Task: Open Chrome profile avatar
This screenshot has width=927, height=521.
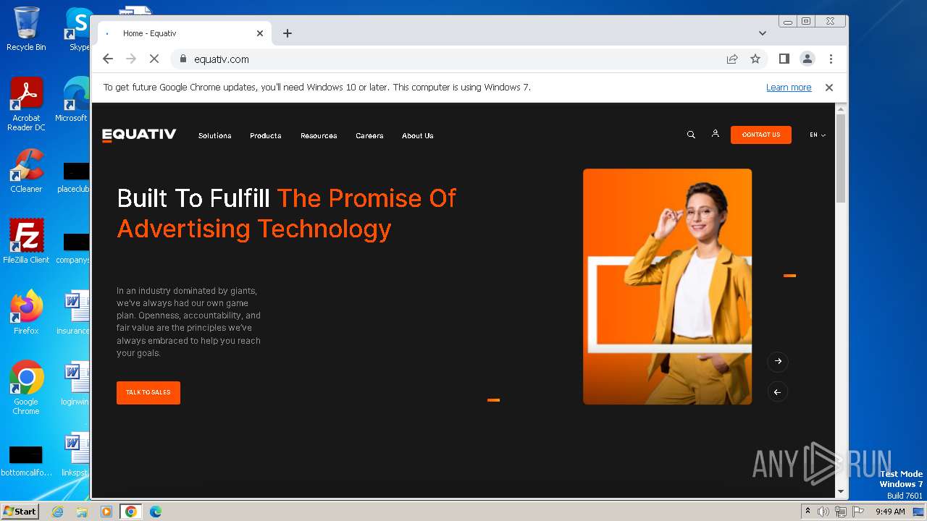Action: point(807,59)
